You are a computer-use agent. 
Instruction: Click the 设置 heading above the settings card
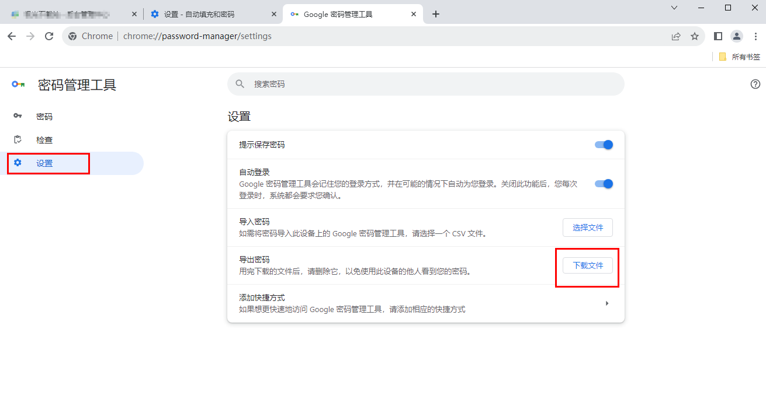tap(239, 117)
